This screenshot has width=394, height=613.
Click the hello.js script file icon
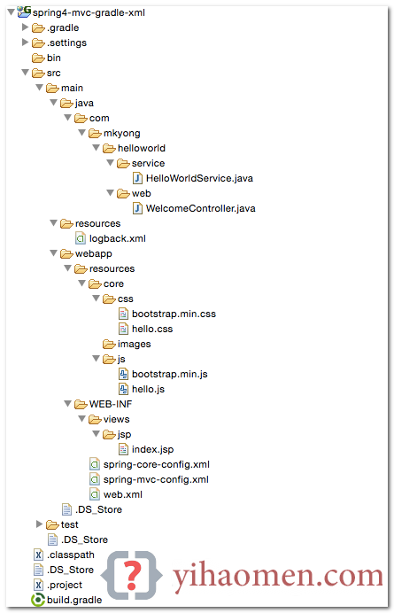[x=124, y=389]
